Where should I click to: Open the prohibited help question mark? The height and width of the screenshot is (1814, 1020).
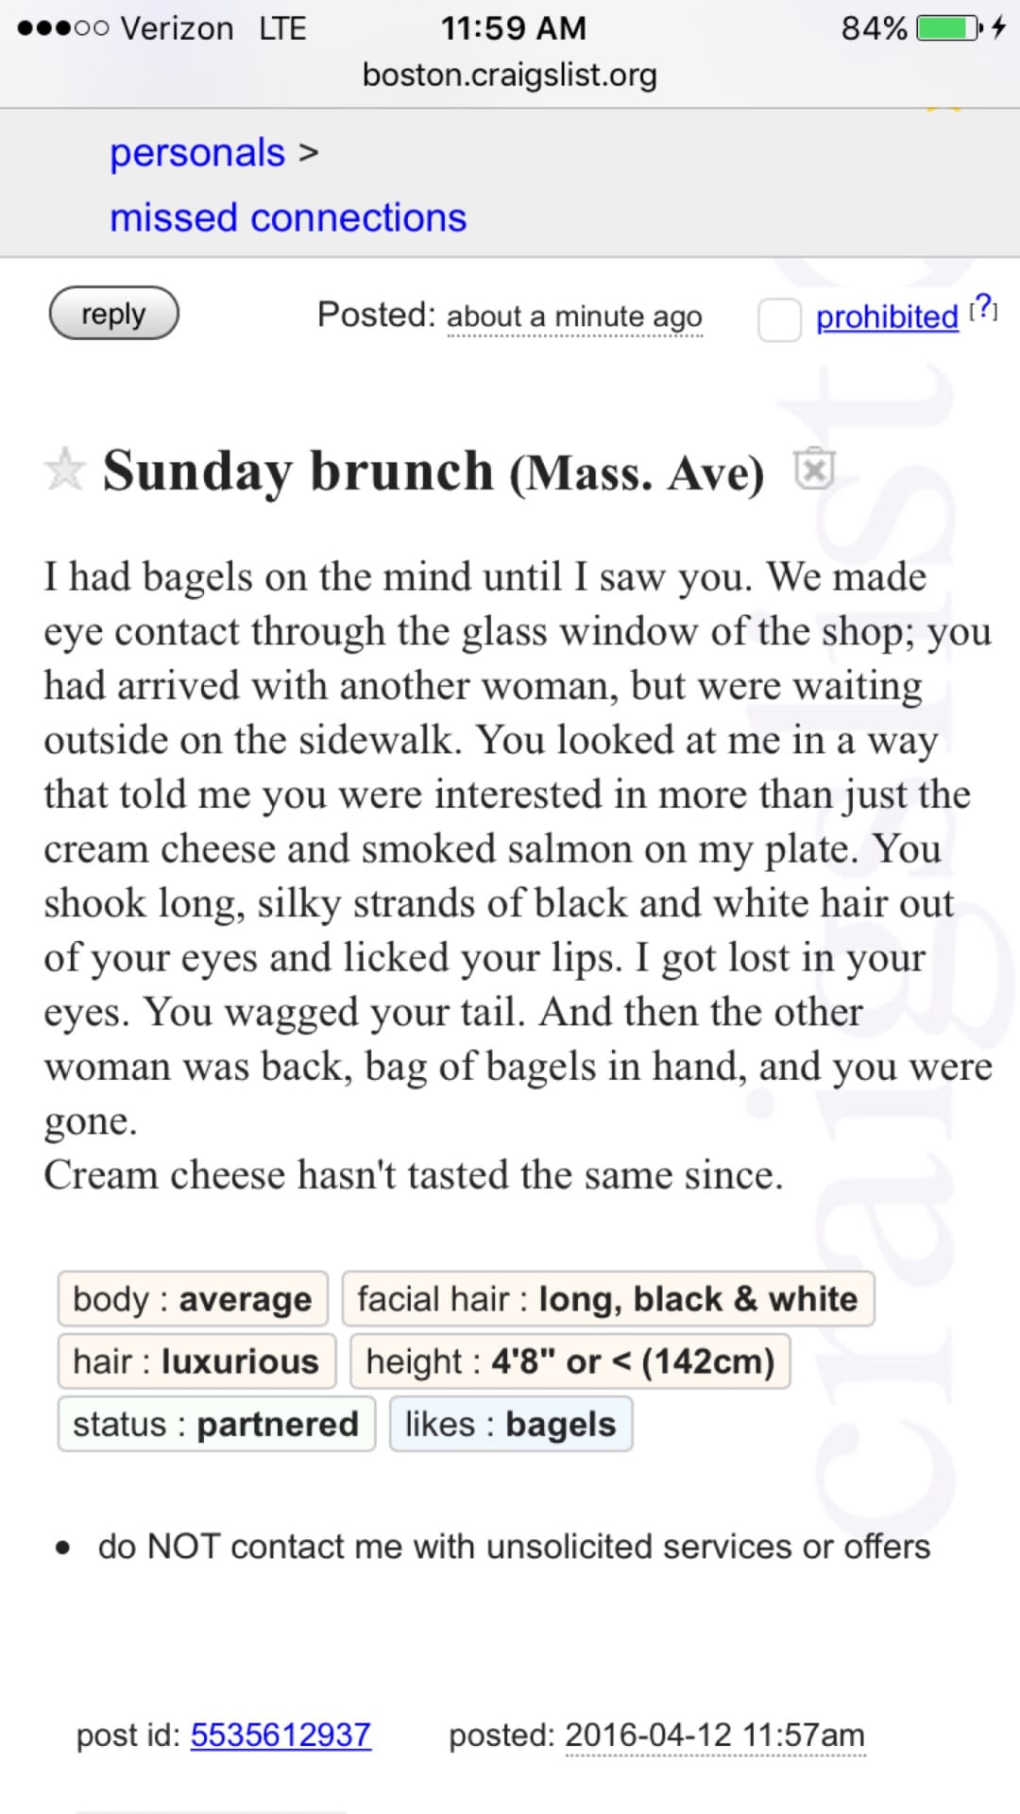983,307
